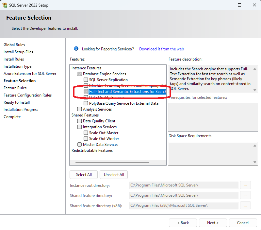Select Azure Extension for SQL Server step
The width and height of the screenshot is (261, 230).
coord(30,74)
